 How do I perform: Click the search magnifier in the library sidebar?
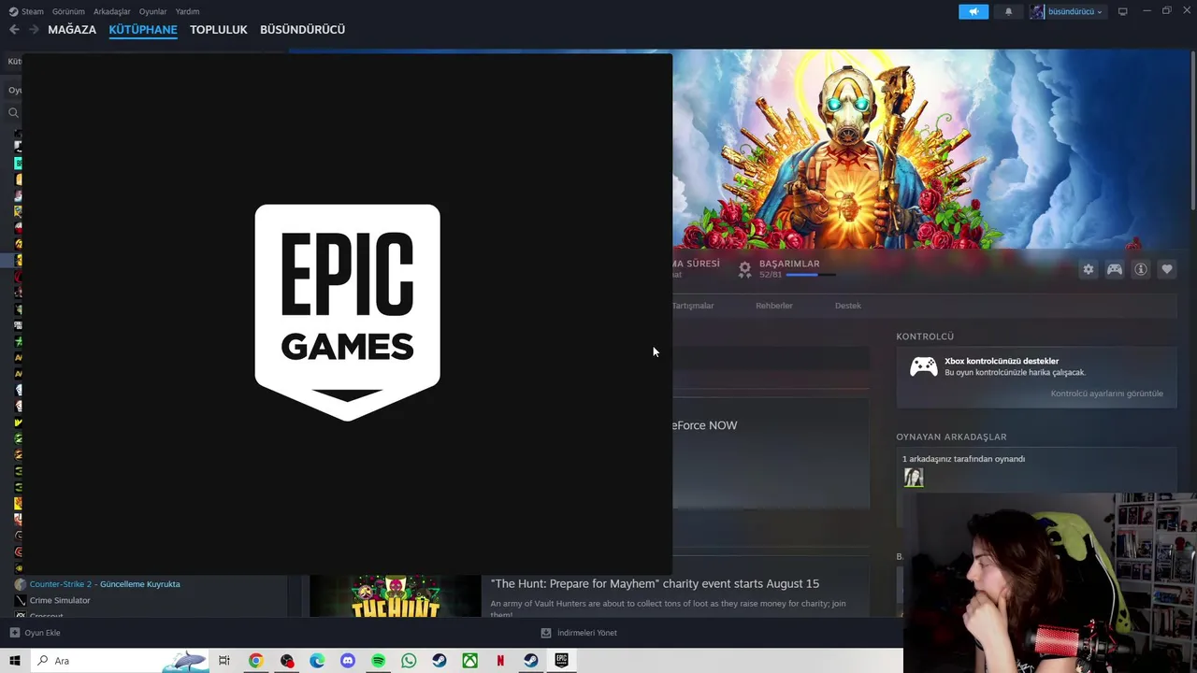pos(13,112)
